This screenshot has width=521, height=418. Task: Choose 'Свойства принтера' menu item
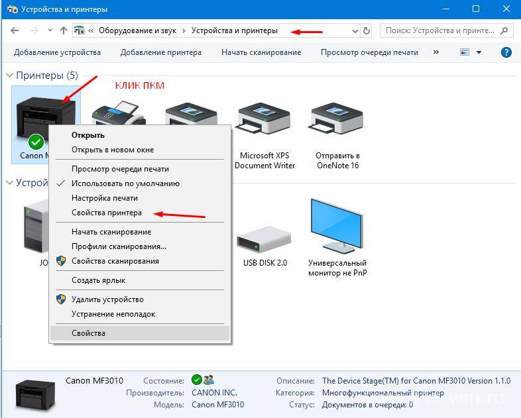pos(140,213)
